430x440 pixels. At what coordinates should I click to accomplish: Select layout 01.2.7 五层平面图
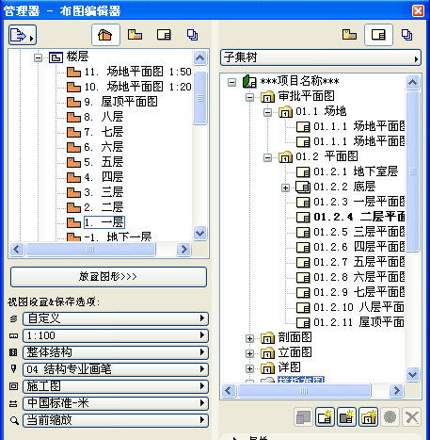[359, 262]
